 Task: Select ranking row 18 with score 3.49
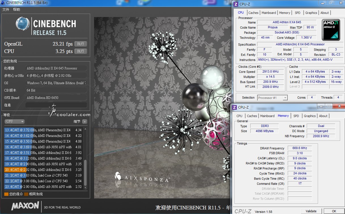click(x=43, y=158)
